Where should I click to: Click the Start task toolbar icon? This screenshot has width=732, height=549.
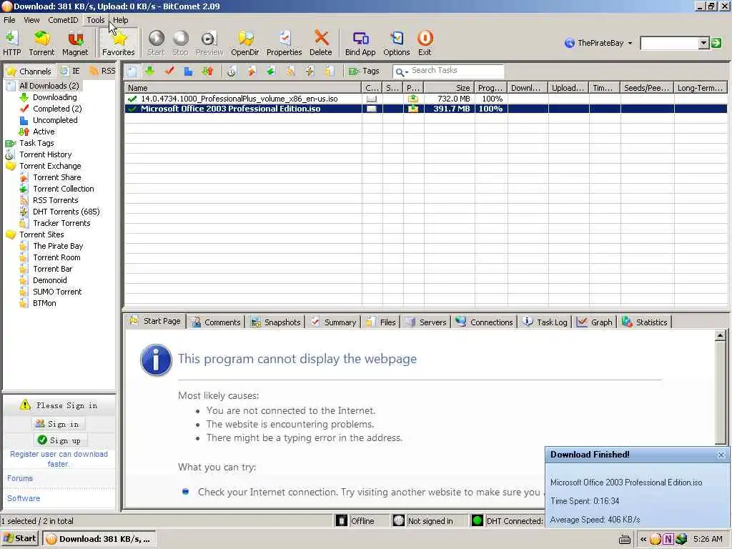point(156,43)
